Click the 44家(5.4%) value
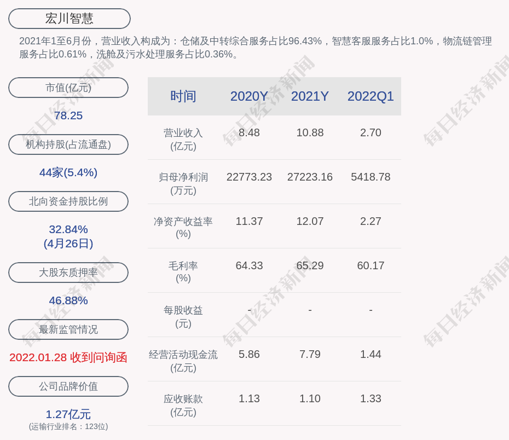509x440 pixels. (x=68, y=172)
